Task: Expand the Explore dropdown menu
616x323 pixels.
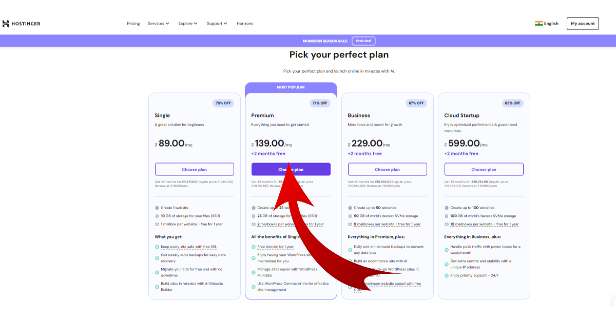Action: [188, 24]
